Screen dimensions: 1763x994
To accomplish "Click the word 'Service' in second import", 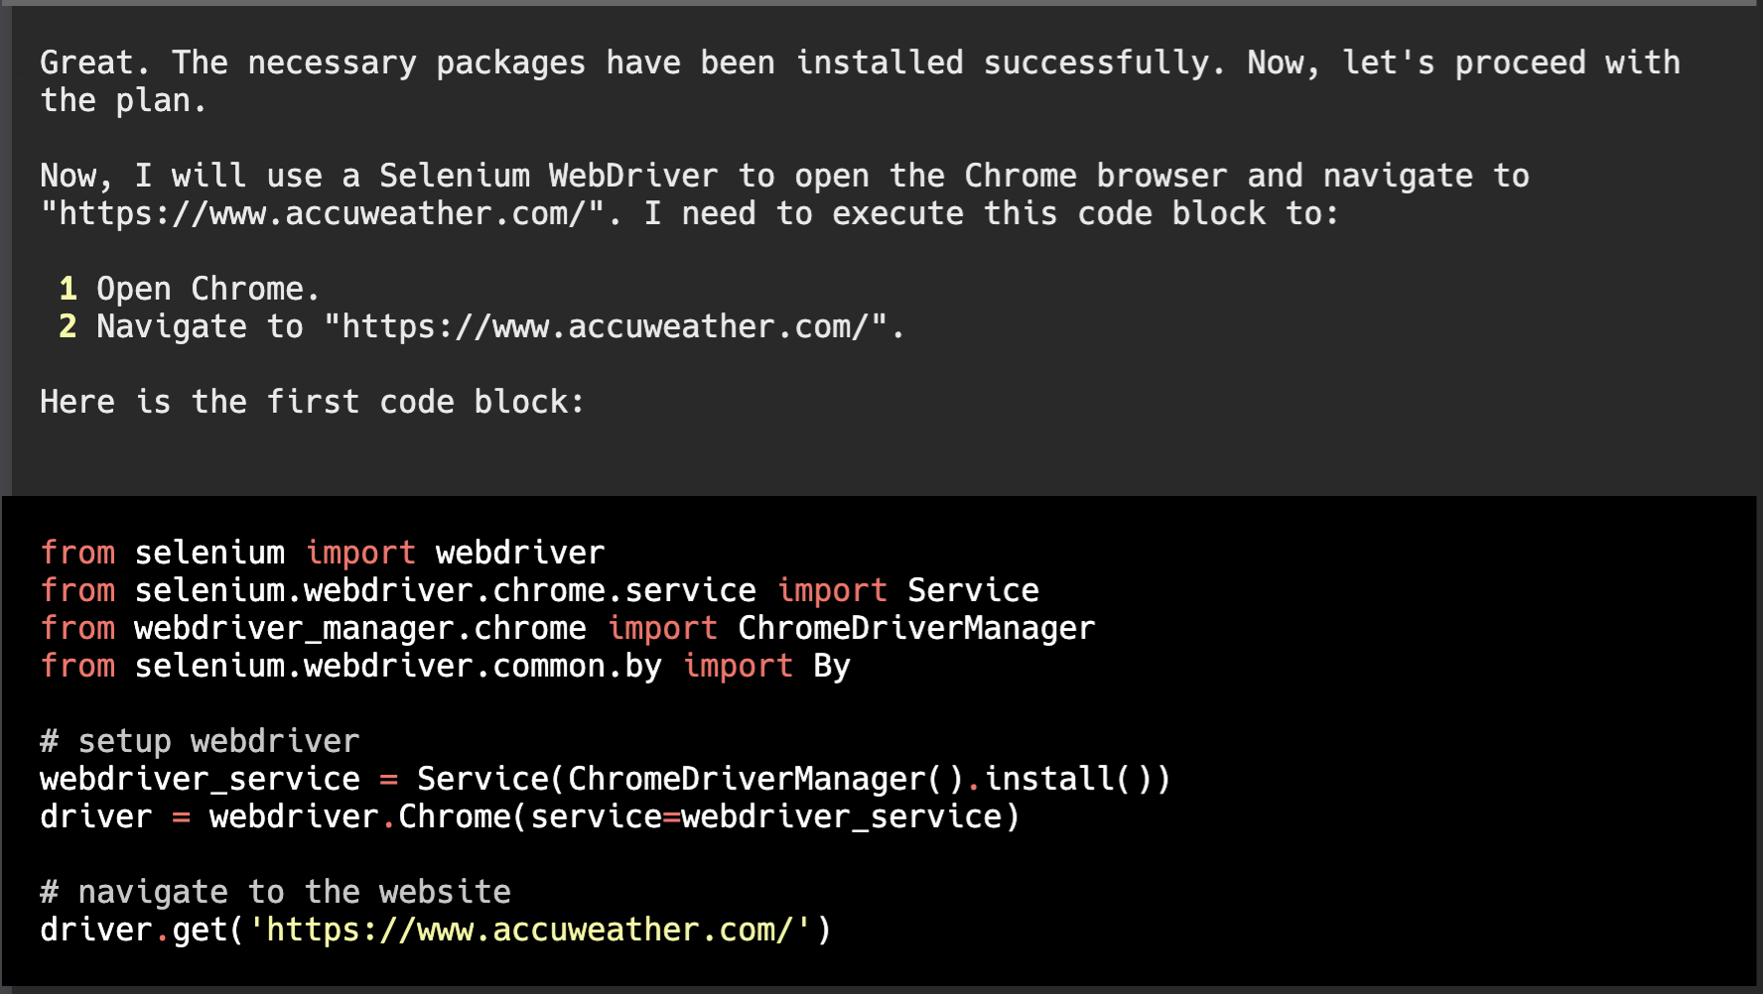I will click(973, 590).
